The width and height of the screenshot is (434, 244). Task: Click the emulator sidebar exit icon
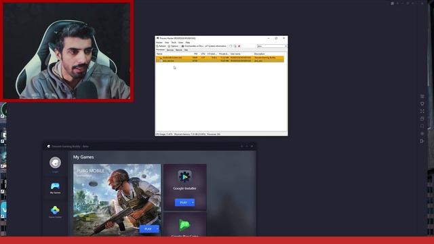[x=422, y=141]
